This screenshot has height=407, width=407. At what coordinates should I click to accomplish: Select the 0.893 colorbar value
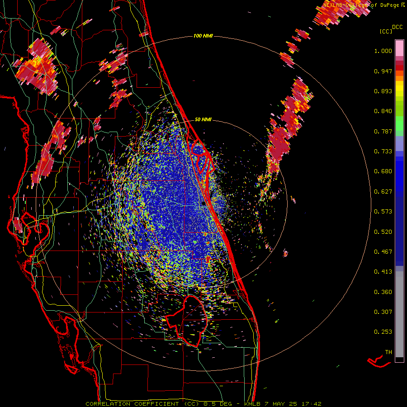(383, 91)
